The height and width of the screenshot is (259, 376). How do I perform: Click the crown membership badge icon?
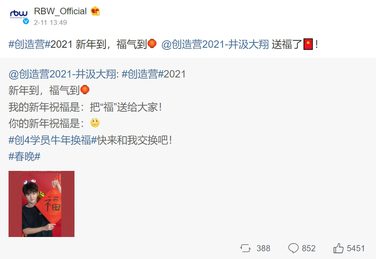coord(95,11)
